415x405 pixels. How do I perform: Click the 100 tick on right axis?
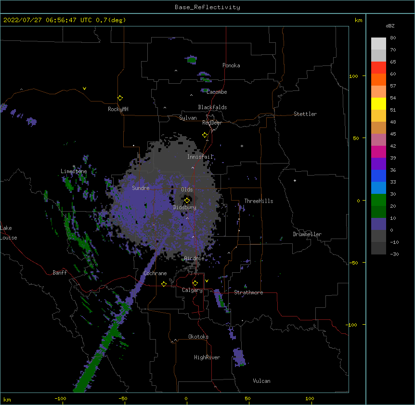(x=353, y=76)
